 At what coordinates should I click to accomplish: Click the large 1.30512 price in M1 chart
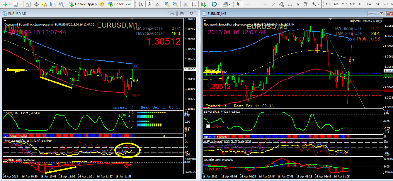pos(164,42)
